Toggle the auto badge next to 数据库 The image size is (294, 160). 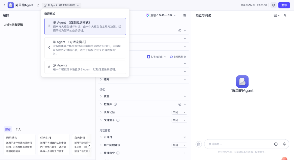point(180,104)
